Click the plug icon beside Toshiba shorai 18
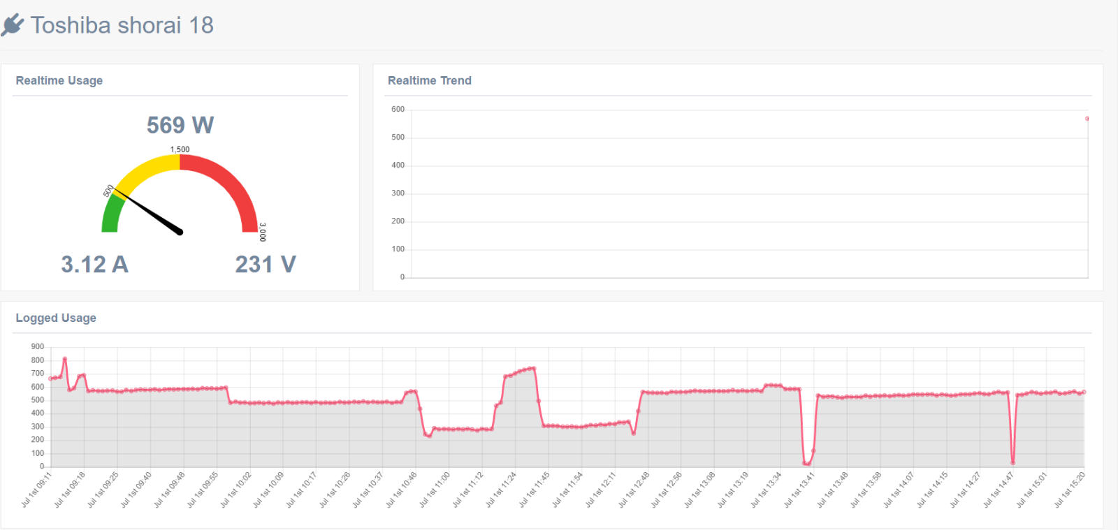 13,25
